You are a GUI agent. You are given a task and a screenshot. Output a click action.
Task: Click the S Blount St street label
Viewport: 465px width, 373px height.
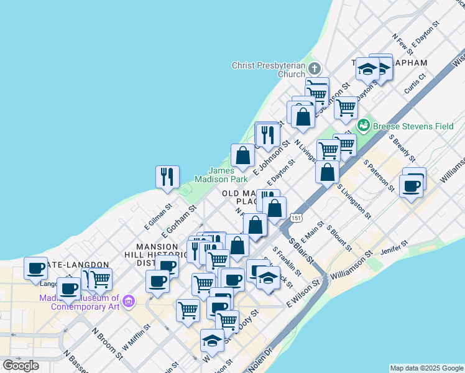339,238
